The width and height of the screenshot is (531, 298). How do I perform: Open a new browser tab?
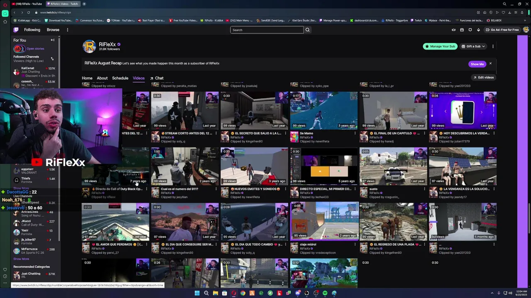[x=84, y=4]
